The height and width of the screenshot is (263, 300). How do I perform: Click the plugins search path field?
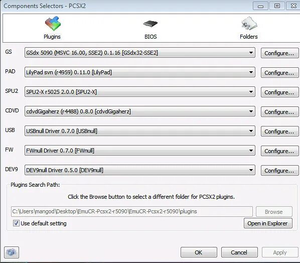pyautogui.click(x=132, y=211)
